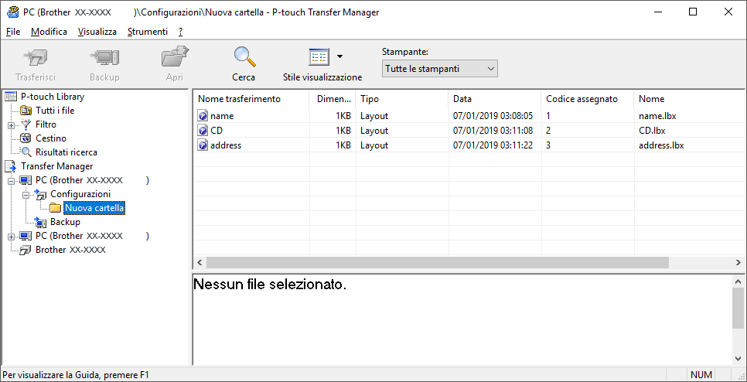Select the name layout file row
This screenshot has width=747, height=382.
(x=469, y=116)
